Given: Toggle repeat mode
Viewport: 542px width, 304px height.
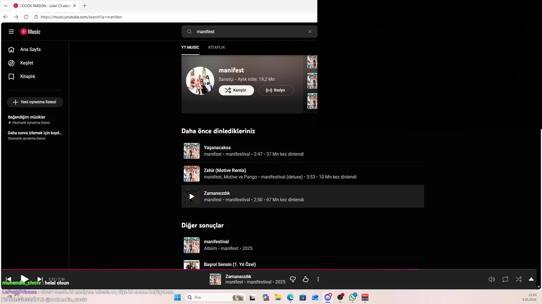Looking at the screenshot, I should pos(505,279).
